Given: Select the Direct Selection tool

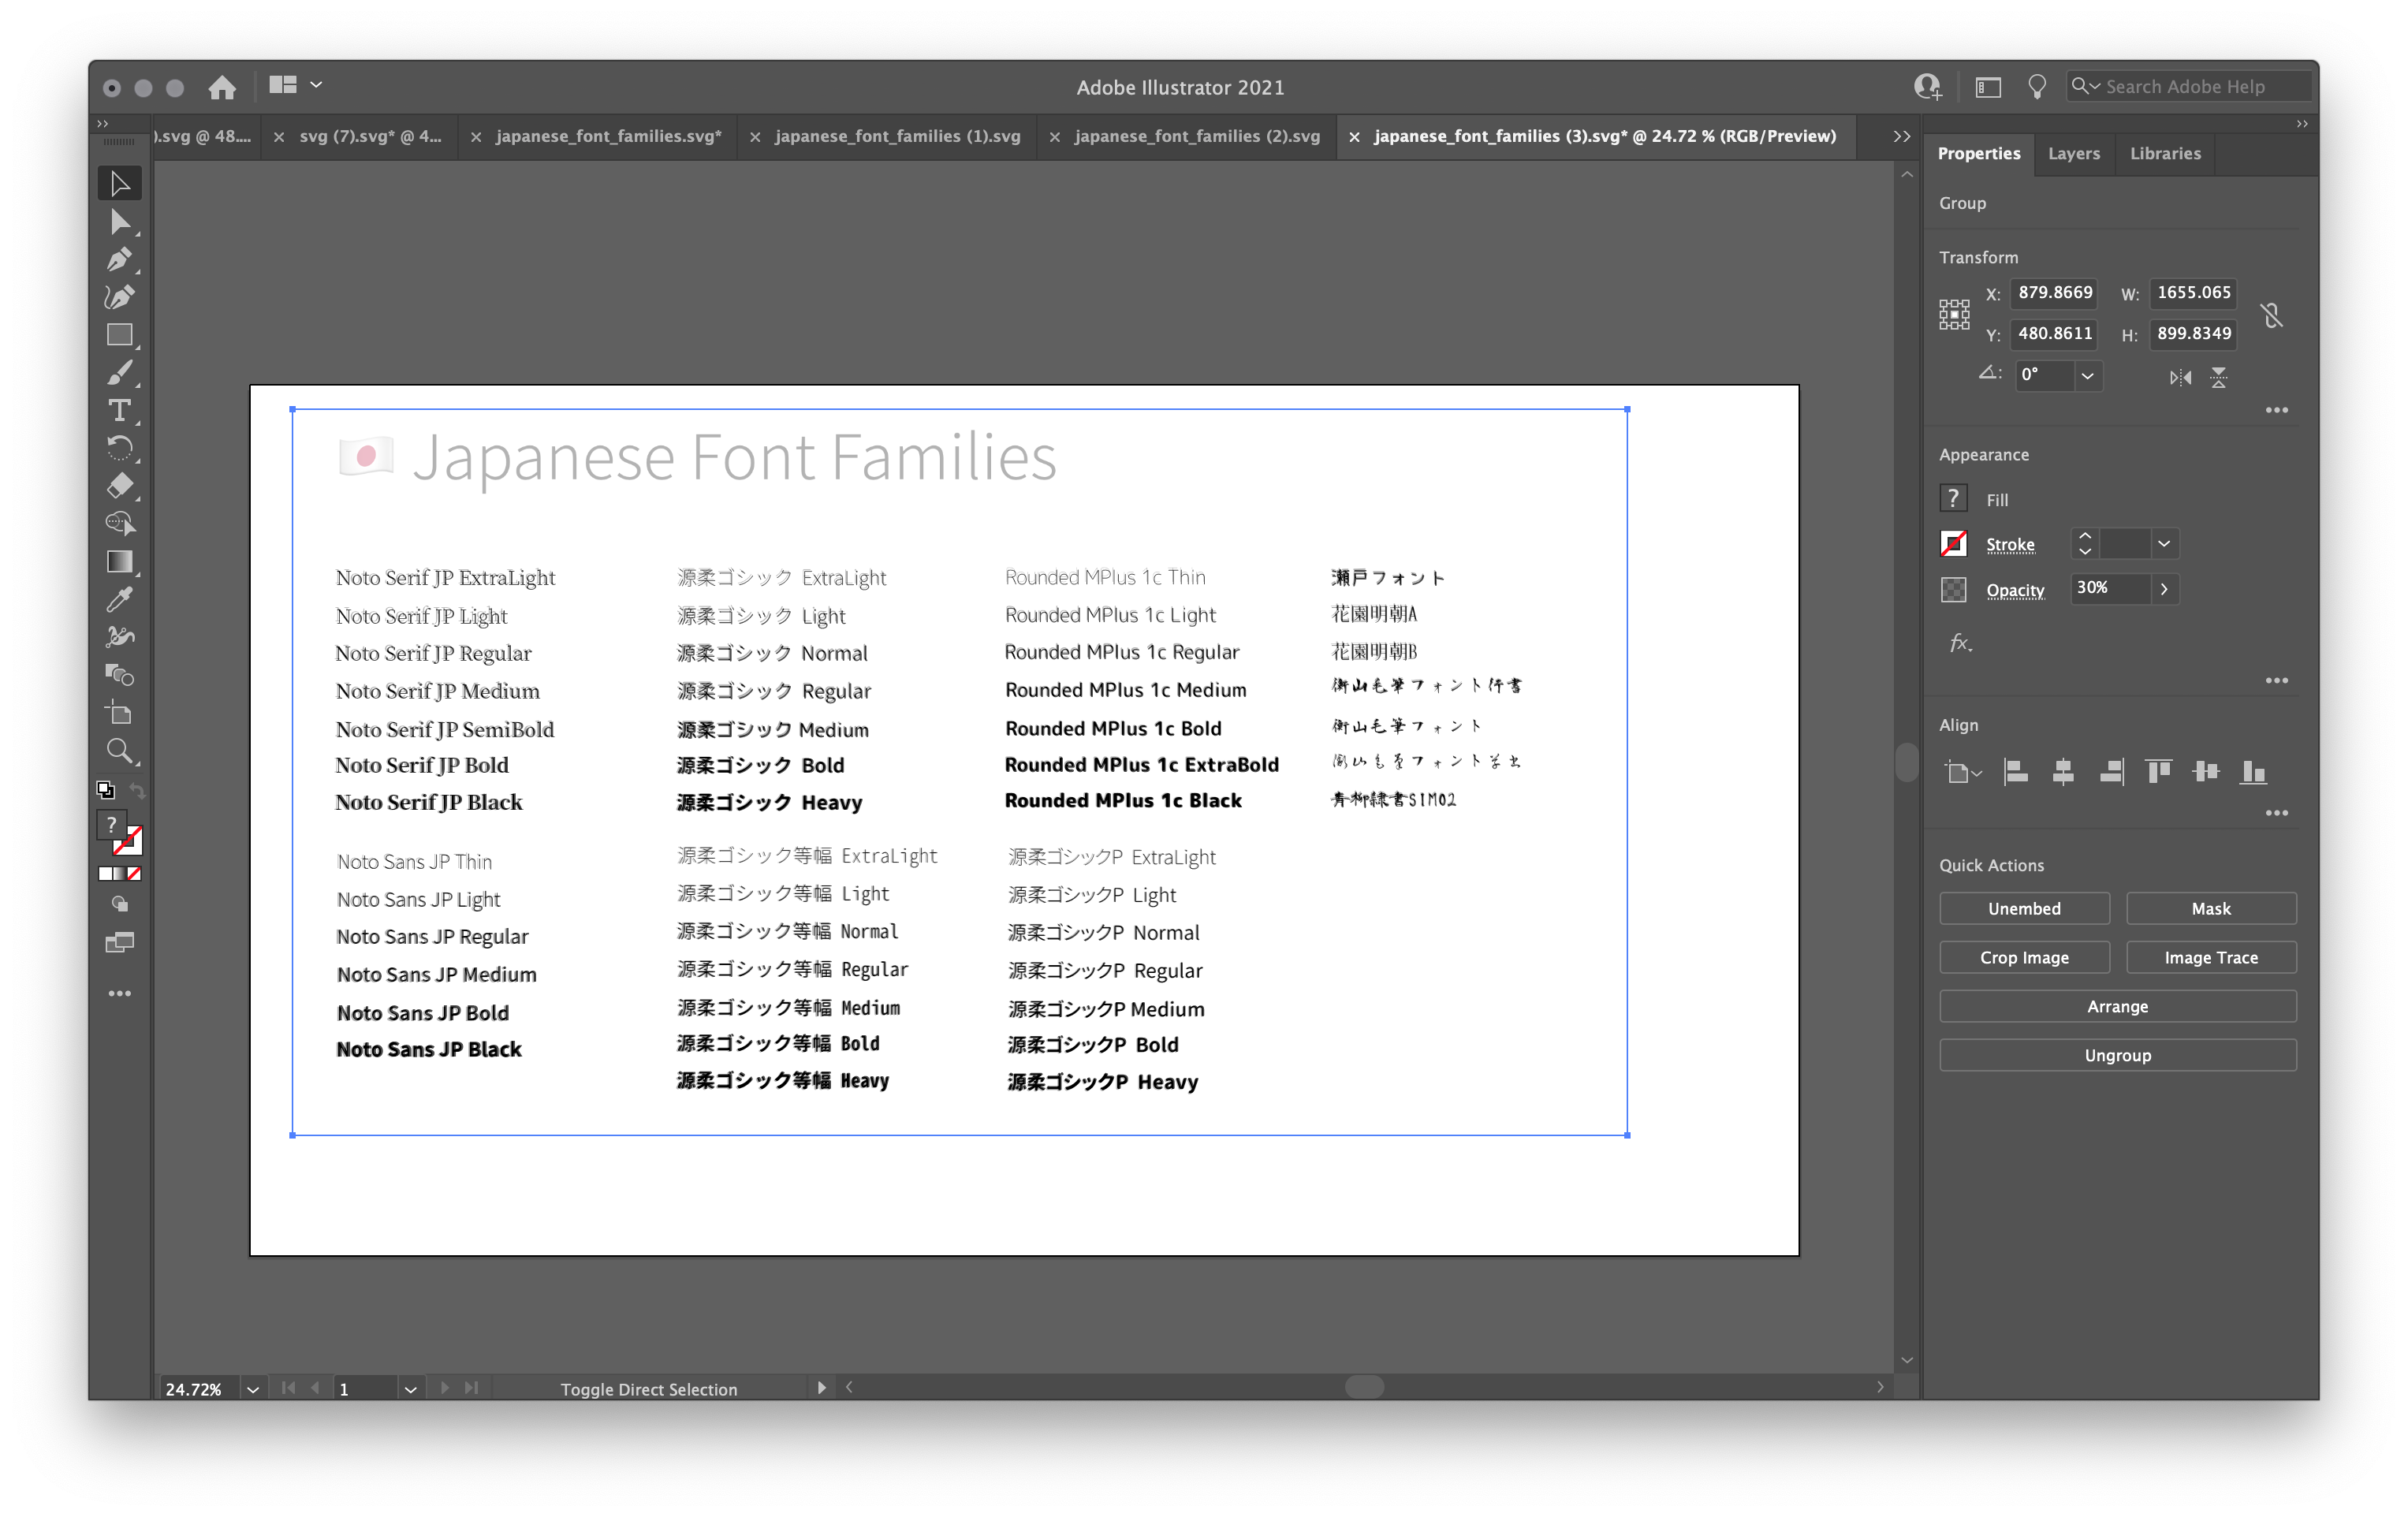Looking at the screenshot, I should 121,222.
